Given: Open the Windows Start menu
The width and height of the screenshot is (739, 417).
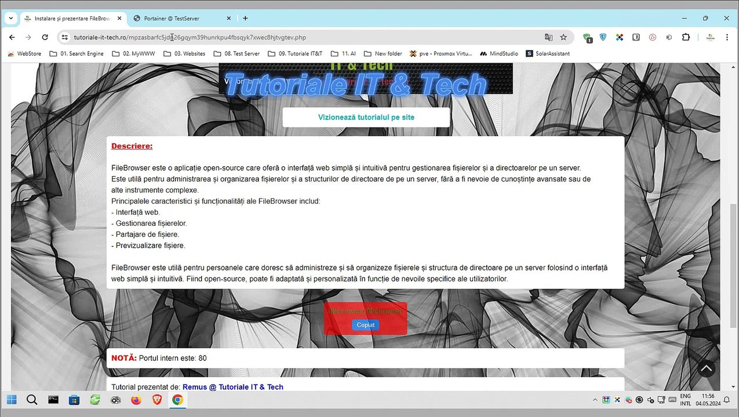Looking at the screenshot, I should pos(12,400).
